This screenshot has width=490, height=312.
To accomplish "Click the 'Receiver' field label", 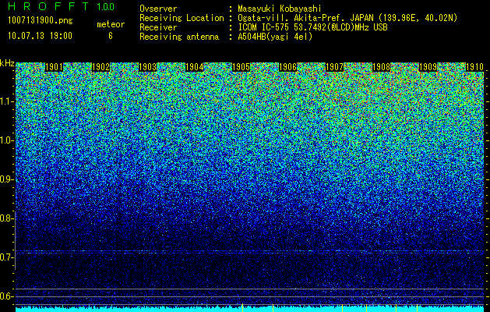I will (158, 27).
